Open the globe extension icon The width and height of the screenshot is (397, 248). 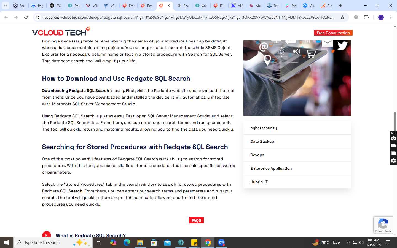[x=356, y=17]
